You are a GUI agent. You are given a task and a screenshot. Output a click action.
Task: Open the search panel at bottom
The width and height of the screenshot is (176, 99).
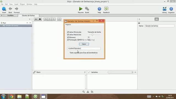click(x=84, y=92)
